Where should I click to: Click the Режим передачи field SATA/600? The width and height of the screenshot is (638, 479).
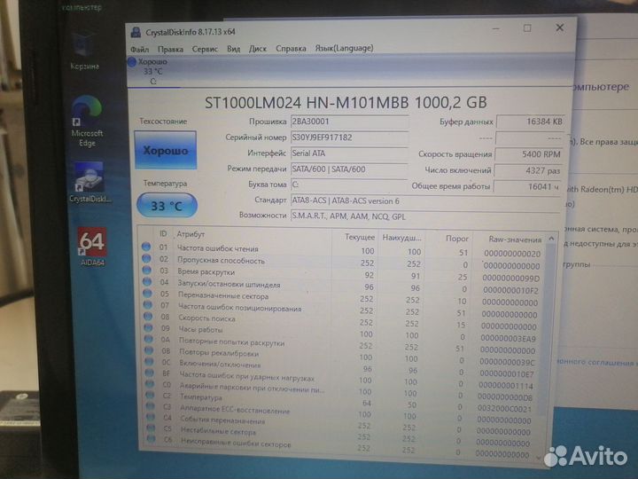coord(349,169)
